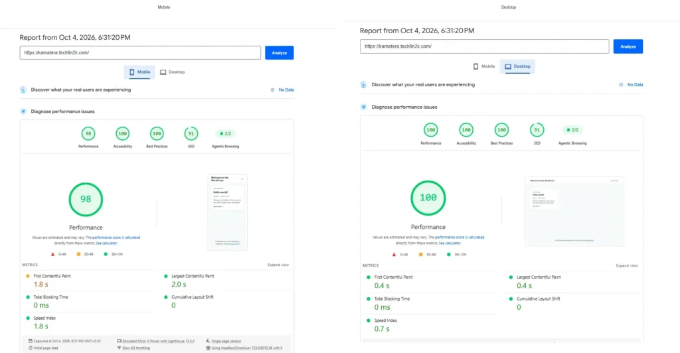Click 'Using HeadlessChromium' link
680x353 pixels.
point(247,348)
